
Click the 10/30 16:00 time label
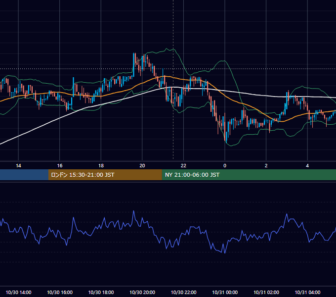pyautogui.click(x=60, y=292)
